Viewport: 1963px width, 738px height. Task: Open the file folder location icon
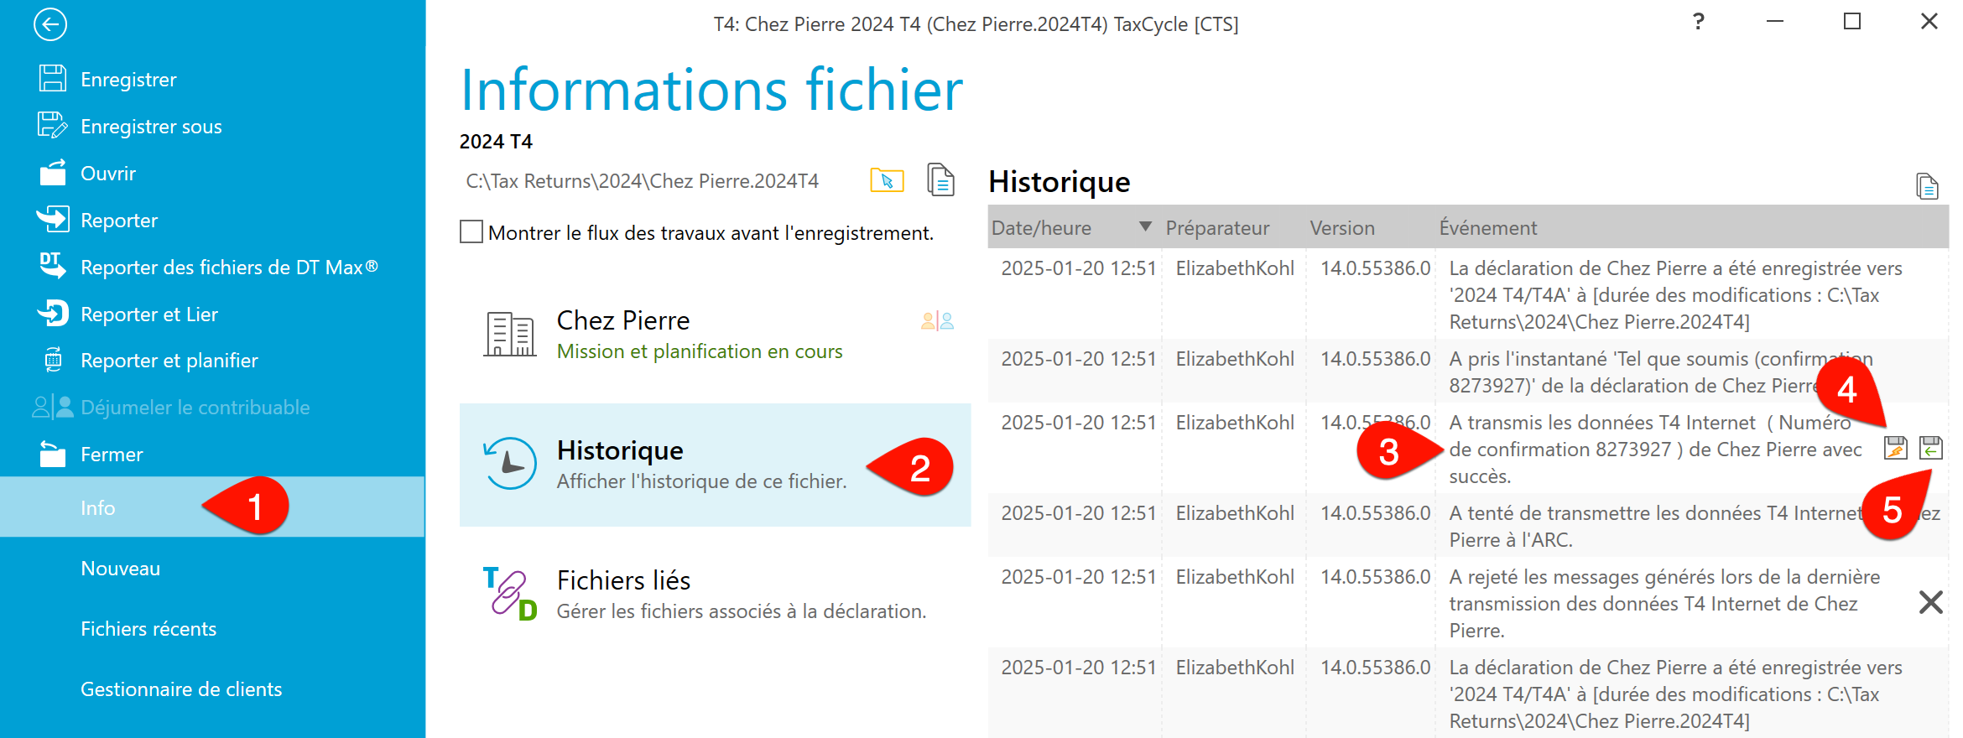coord(887,180)
